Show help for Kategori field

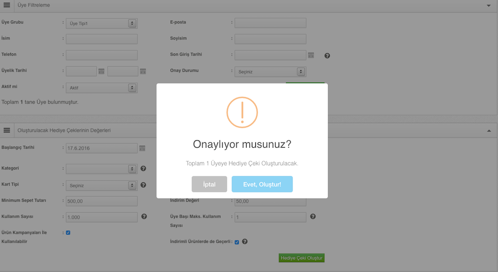(143, 169)
